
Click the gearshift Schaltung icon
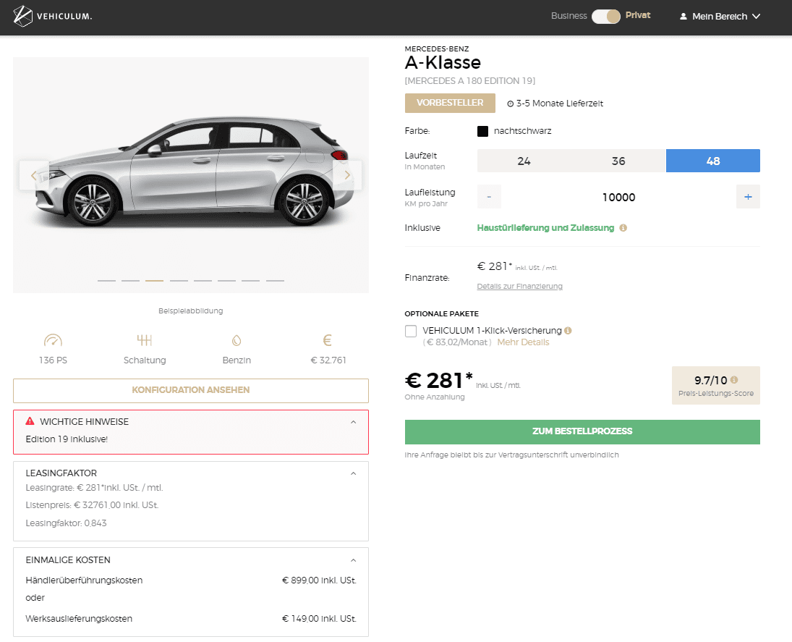(145, 340)
